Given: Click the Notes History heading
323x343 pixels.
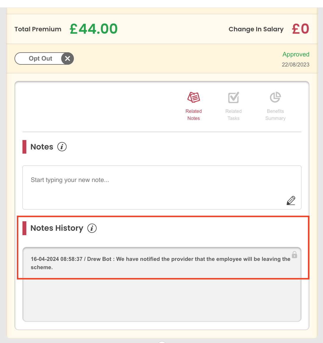Looking at the screenshot, I should tap(57, 228).
